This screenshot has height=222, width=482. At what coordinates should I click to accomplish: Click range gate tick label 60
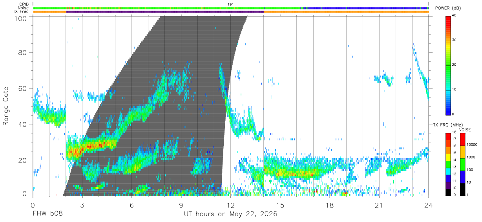tap(22, 88)
